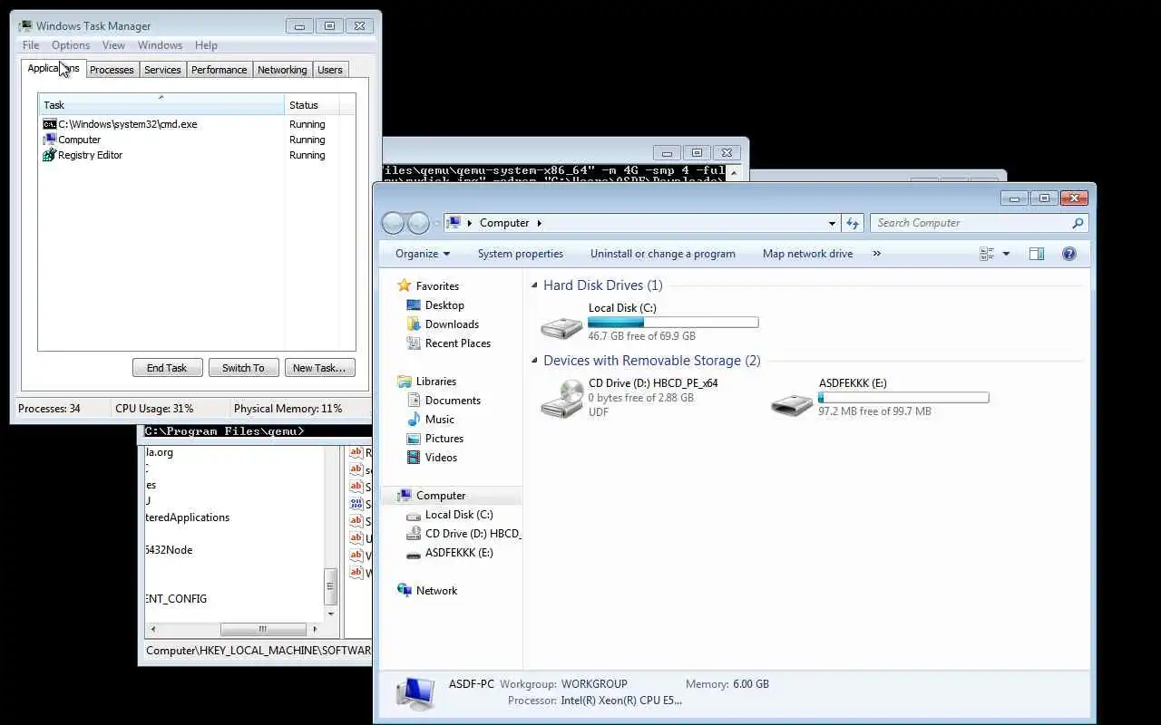Click the Registry Editor task icon
Image resolution: width=1161 pixels, height=725 pixels.
[50, 155]
